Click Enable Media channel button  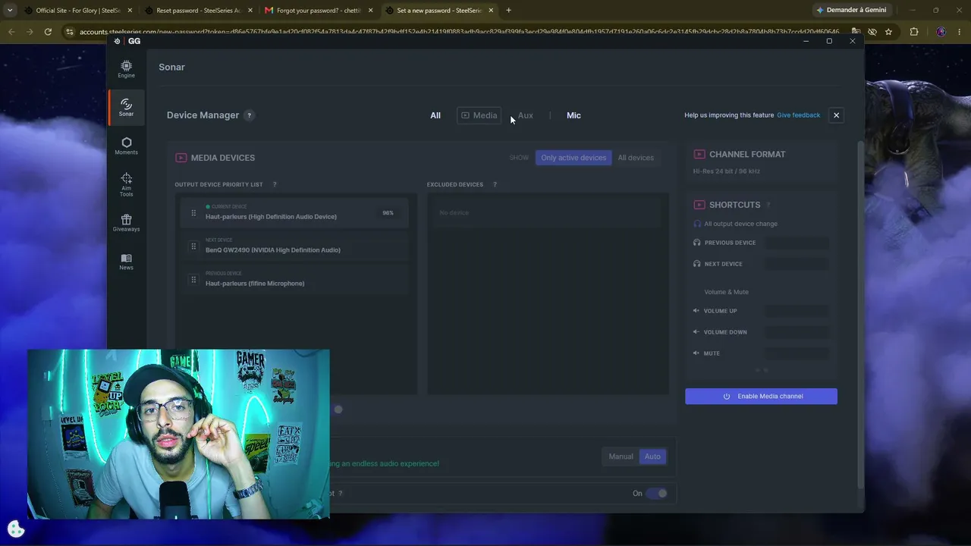tap(761, 396)
